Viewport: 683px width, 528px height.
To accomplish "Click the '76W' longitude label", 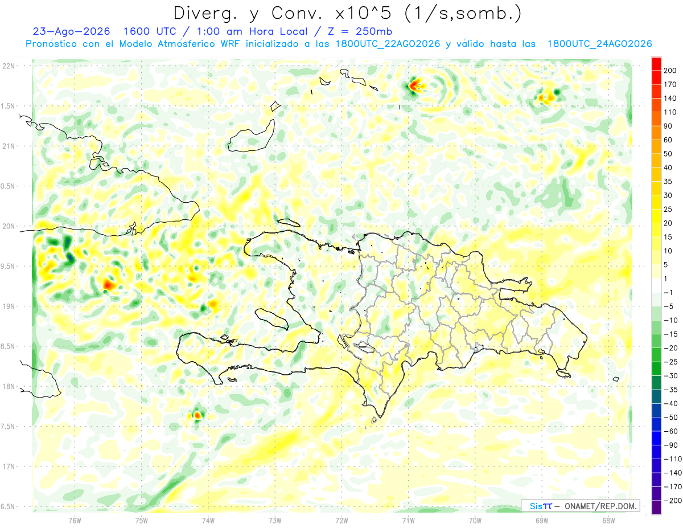I will 75,520.
